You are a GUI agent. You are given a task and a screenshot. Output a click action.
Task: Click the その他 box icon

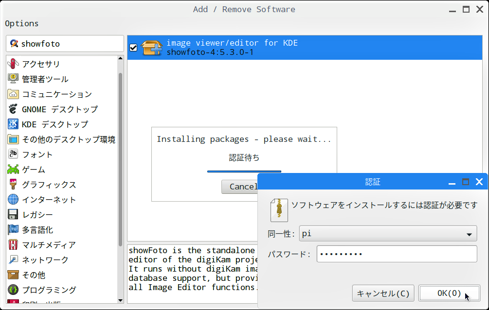coord(13,275)
